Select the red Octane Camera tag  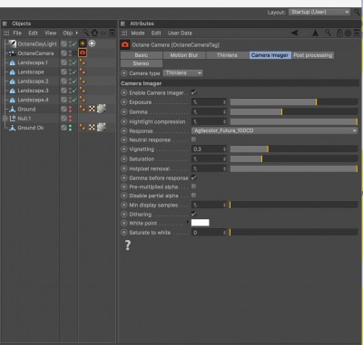point(83,53)
